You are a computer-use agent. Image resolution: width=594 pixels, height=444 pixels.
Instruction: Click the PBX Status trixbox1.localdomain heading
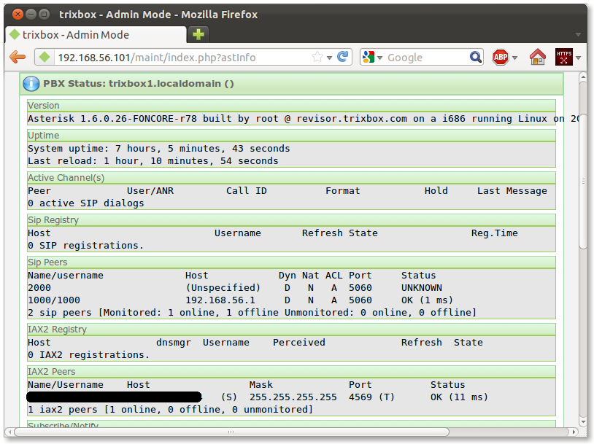(138, 84)
